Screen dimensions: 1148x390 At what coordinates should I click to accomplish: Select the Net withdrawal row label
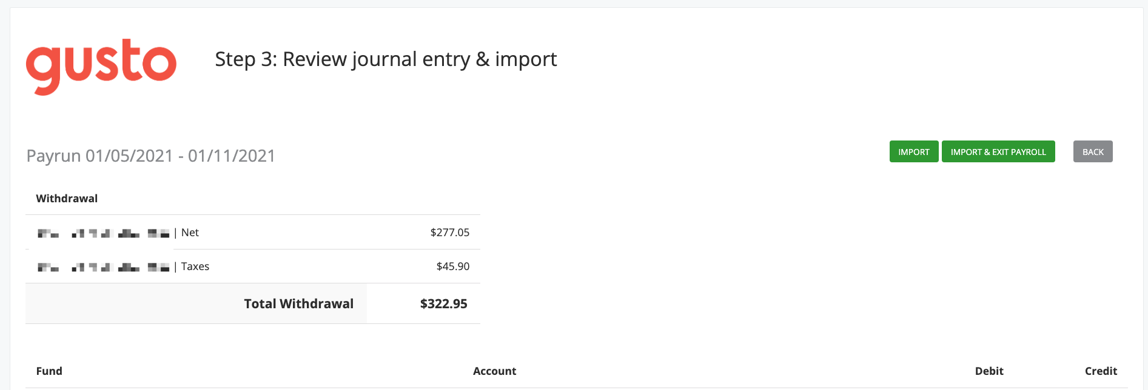pos(118,233)
